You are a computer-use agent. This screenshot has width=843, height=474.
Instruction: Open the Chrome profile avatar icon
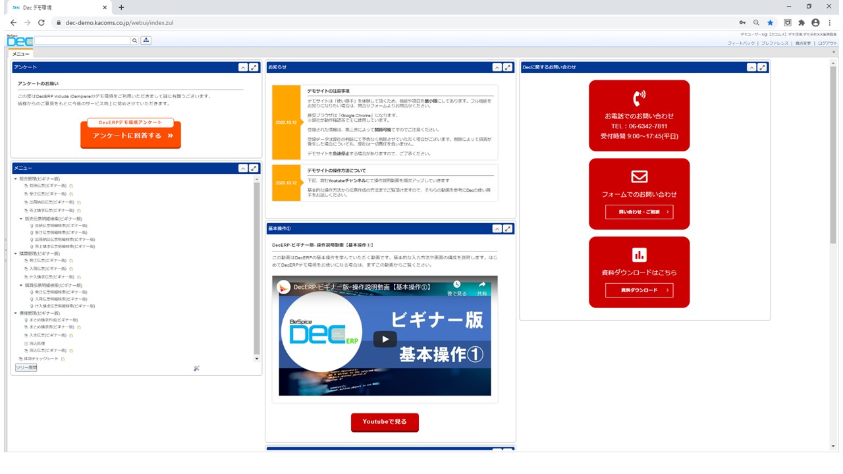coord(815,22)
